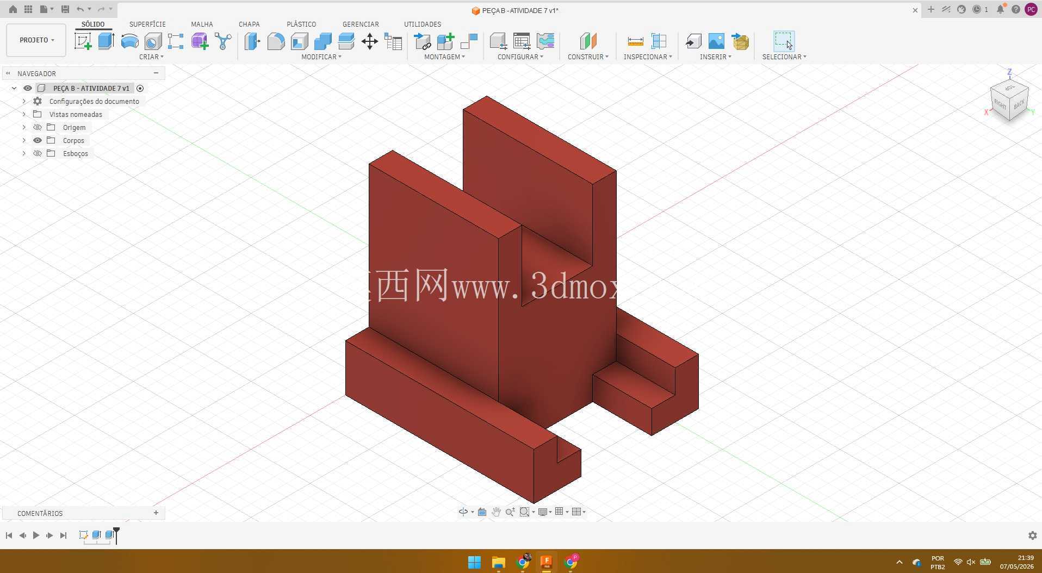The height and width of the screenshot is (573, 1042).
Task: Select the Combine tool
Action: (322, 41)
